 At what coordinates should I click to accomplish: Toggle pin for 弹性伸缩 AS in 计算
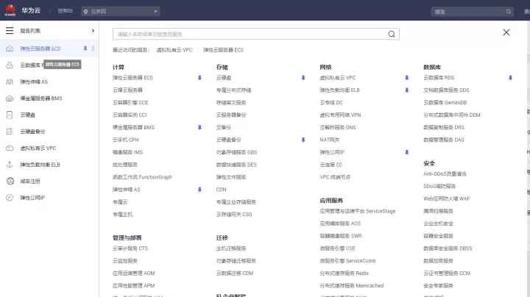[x=199, y=190]
